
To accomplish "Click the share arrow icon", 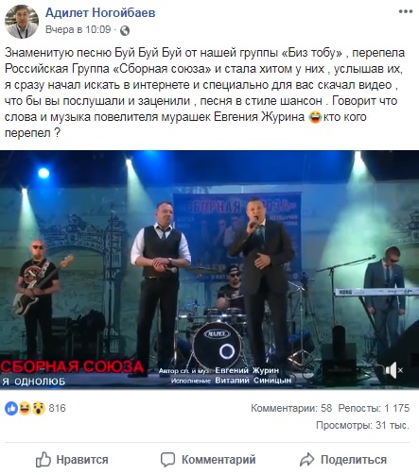I will [x=306, y=460].
